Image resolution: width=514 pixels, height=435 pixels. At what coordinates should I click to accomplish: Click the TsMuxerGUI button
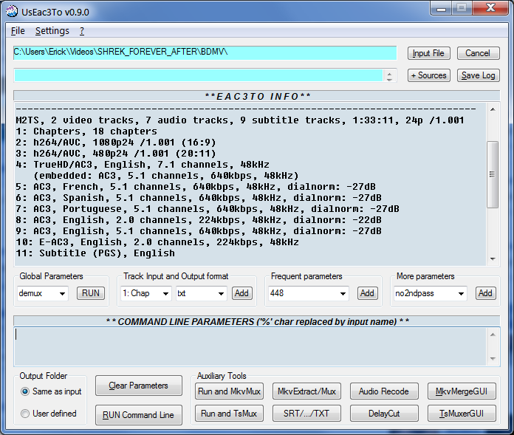[462, 414]
